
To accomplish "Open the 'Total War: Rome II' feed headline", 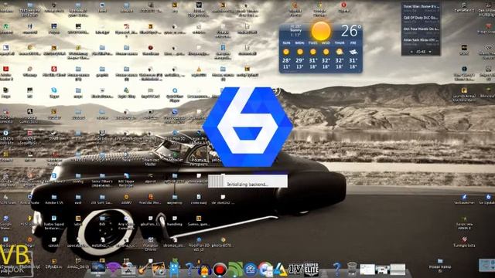I will (x=421, y=6).
